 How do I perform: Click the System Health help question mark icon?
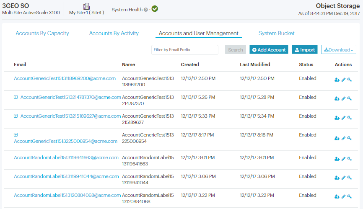click(x=145, y=10)
